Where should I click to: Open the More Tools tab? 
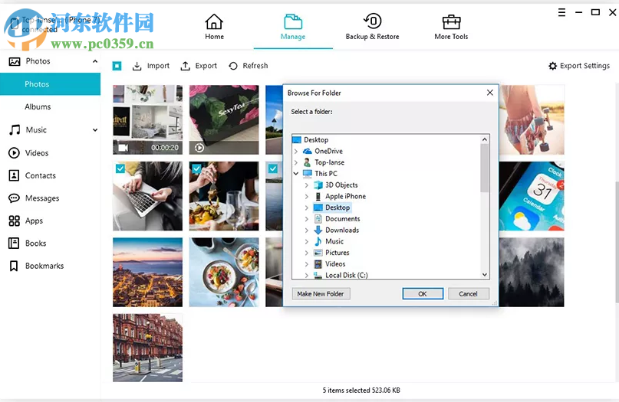point(451,27)
